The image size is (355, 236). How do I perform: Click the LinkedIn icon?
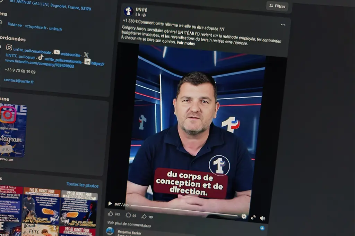pyautogui.click(x=87, y=61)
